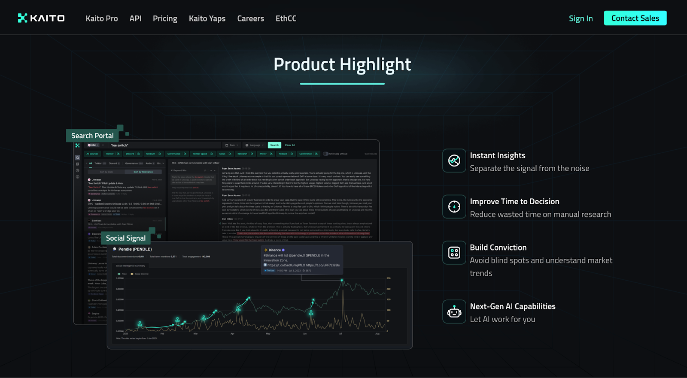Click the Build Conviction grid icon
Image resolution: width=687 pixels, height=378 pixels.
(x=454, y=252)
